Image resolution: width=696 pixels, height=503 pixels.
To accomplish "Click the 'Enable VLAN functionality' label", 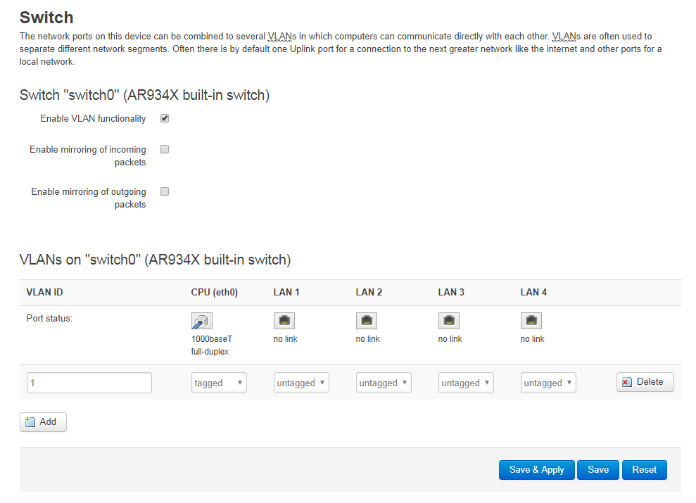I will point(93,118).
